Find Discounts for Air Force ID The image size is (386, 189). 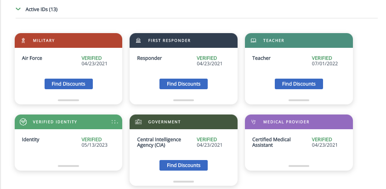[68, 84]
